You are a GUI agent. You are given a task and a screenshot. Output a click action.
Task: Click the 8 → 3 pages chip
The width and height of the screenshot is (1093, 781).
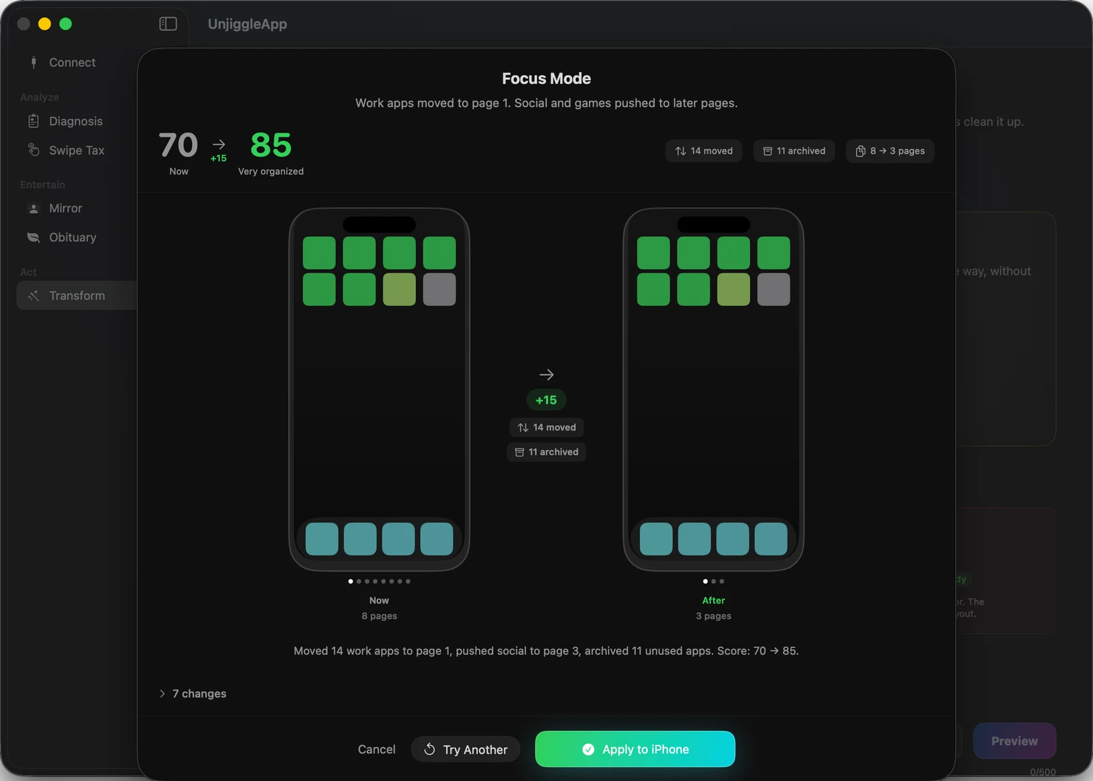(890, 151)
